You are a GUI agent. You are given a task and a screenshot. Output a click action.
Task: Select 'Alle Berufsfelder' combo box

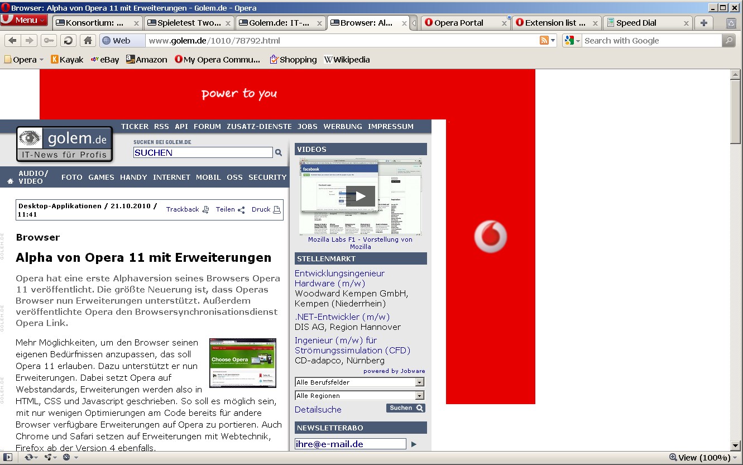[x=359, y=382]
